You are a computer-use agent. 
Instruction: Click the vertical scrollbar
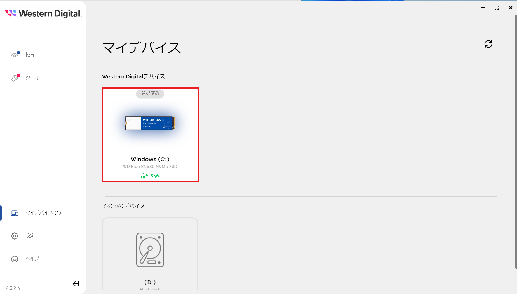(x=516, y=139)
